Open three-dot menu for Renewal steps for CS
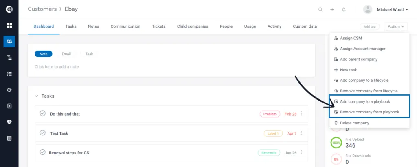The image size is (417, 167). click(x=301, y=152)
